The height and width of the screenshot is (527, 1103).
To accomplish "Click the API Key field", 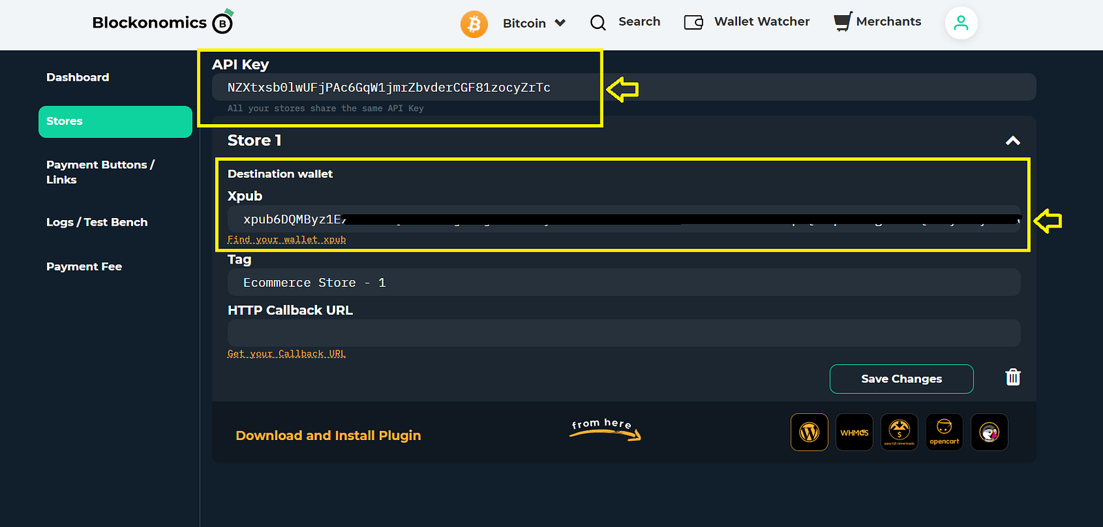I will point(624,88).
